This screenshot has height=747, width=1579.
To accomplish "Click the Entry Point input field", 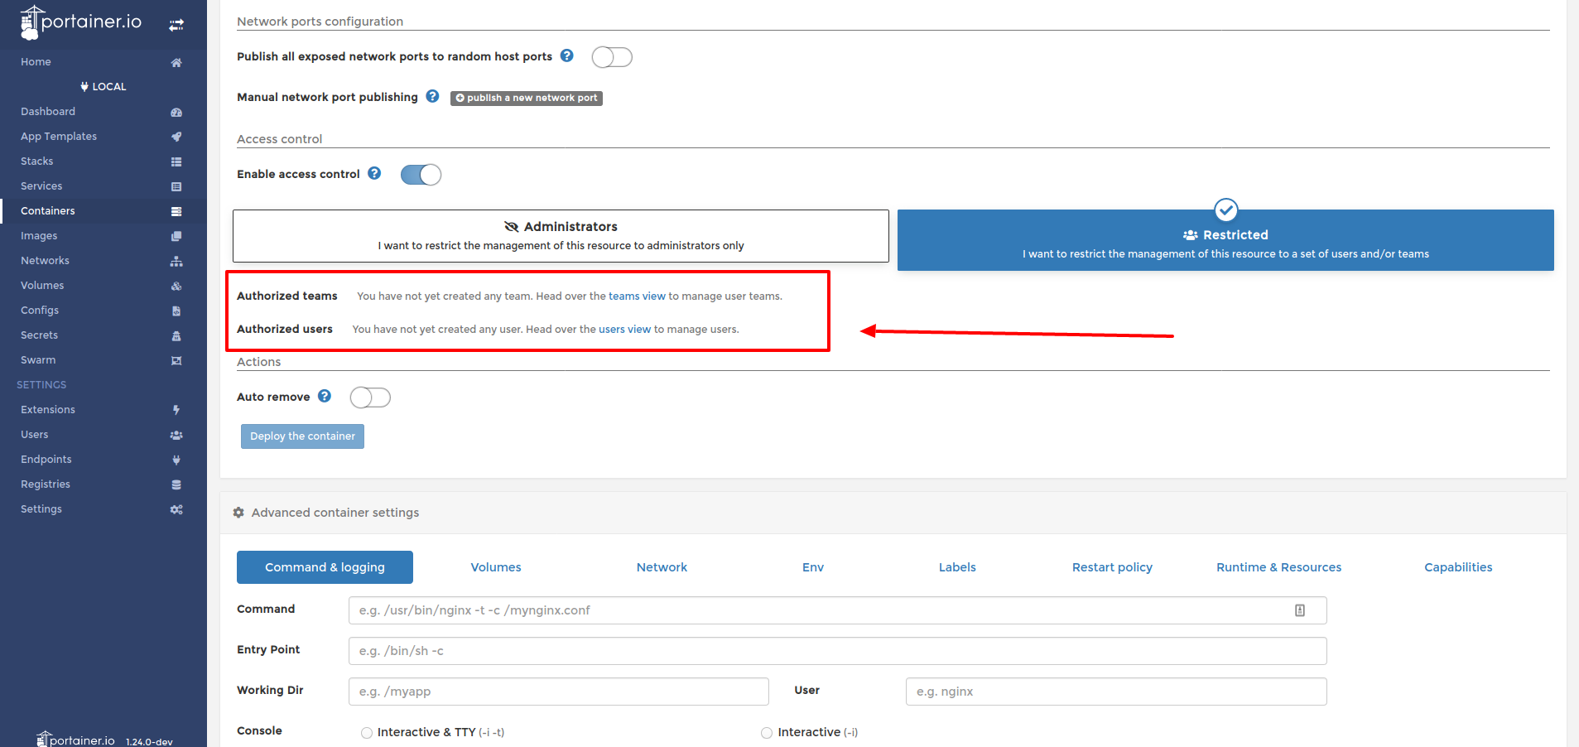I will (836, 651).
